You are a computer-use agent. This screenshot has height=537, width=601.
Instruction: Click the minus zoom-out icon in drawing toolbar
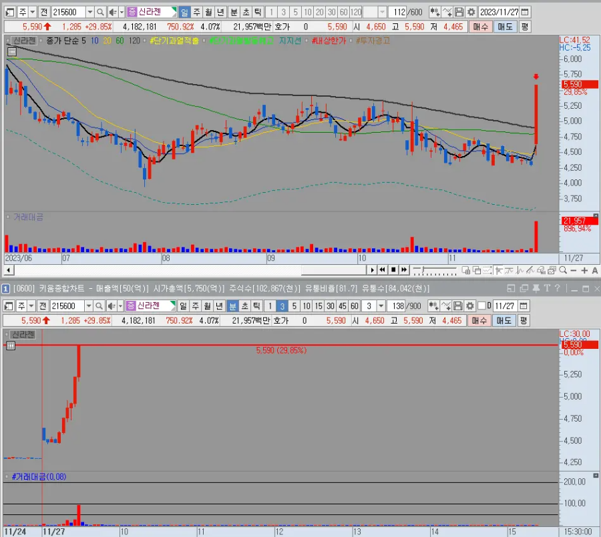pyautogui.click(x=574, y=270)
